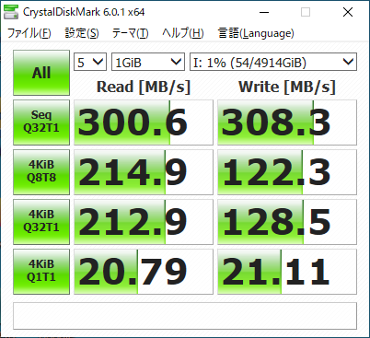Expand the 1GiB test size dropdown
Viewport: 370px width, 338px height.
[148, 62]
